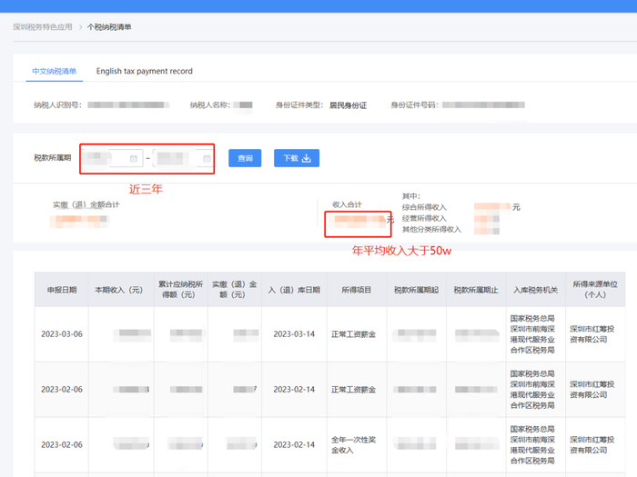Open end date calendar icon
The width and height of the screenshot is (637, 477).
[207, 159]
